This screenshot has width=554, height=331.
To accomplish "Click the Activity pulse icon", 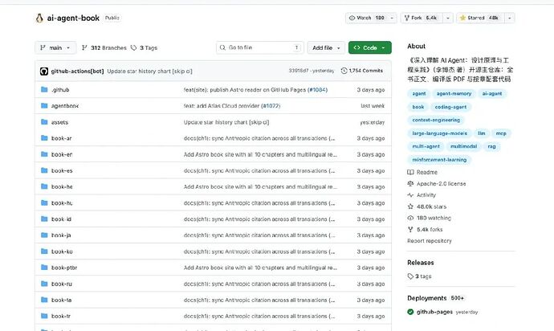I will [x=410, y=195].
